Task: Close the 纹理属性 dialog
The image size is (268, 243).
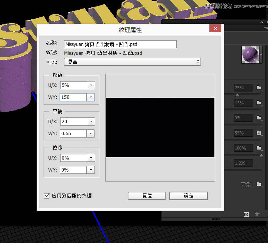Action: pyautogui.click(x=215, y=29)
